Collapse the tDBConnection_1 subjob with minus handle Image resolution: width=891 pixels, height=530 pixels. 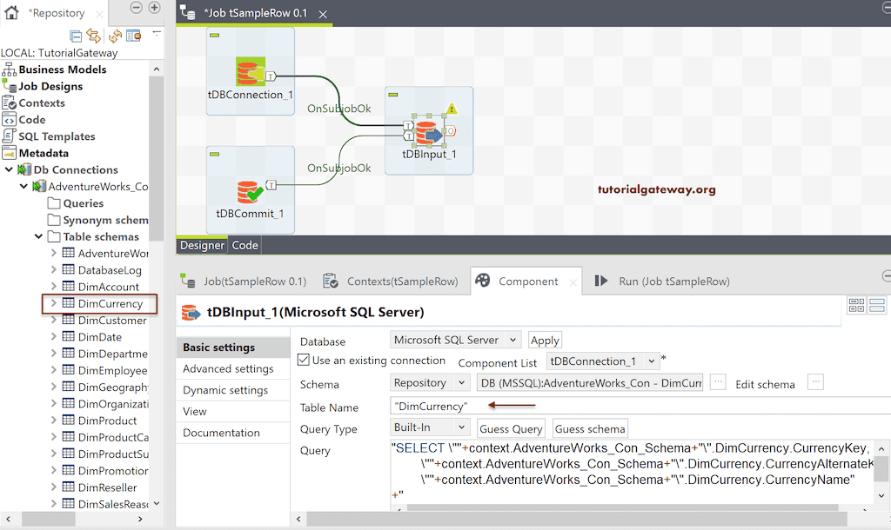click(x=215, y=35)
